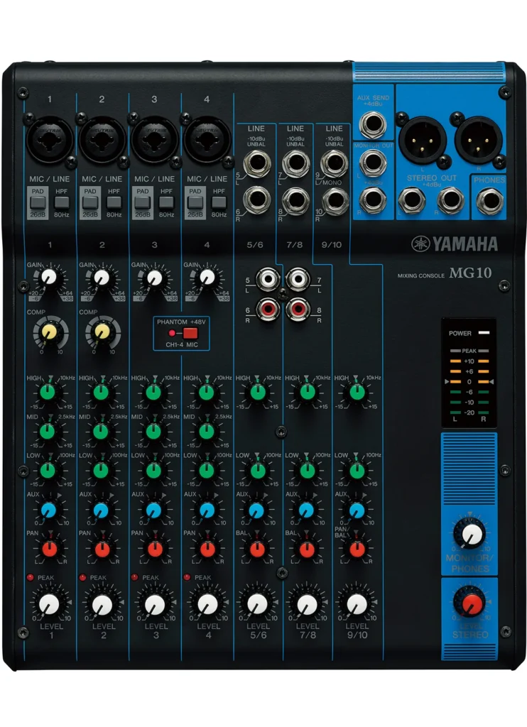Screen dimensions: 527x727
Task: Select the STEREO OUT R quarter-inch jack
Action: pyautogui.click(x=450, y=200)
